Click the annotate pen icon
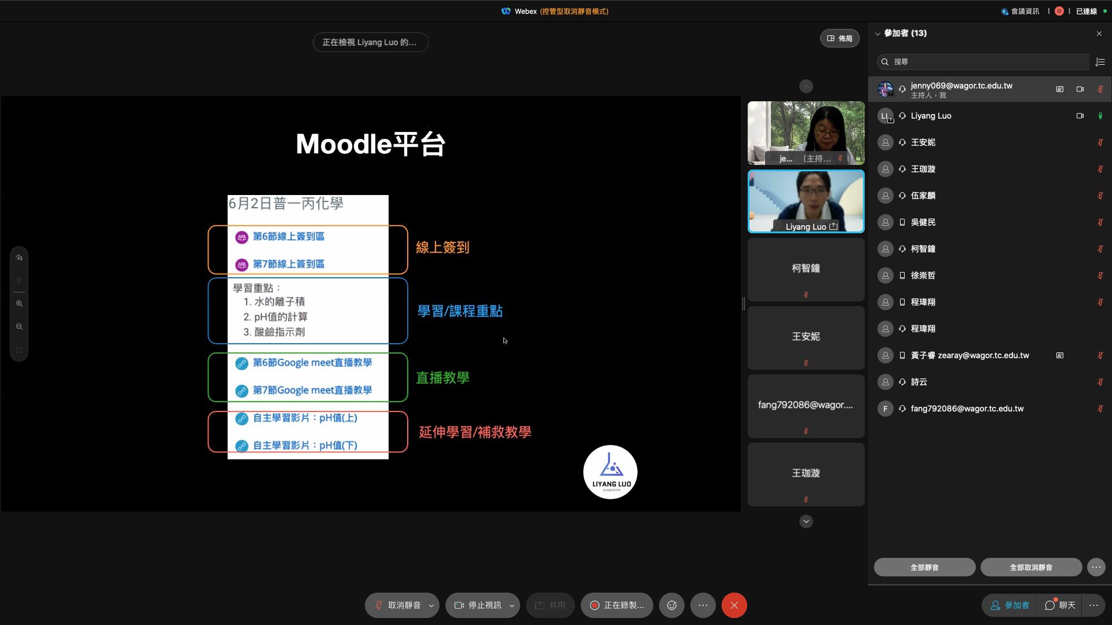Viewport: 1112px width, 625px height. tap(19, 258)
